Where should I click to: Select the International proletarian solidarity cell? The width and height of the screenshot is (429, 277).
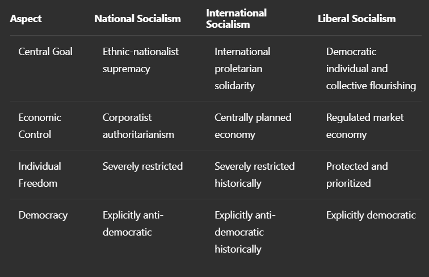click(x=242, y=69)
